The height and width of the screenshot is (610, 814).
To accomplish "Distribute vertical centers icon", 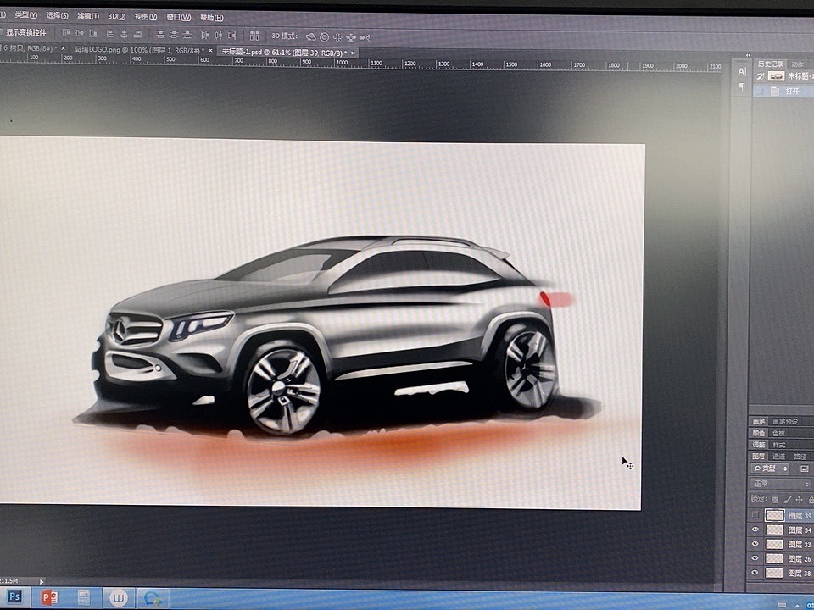I will 174,35.
